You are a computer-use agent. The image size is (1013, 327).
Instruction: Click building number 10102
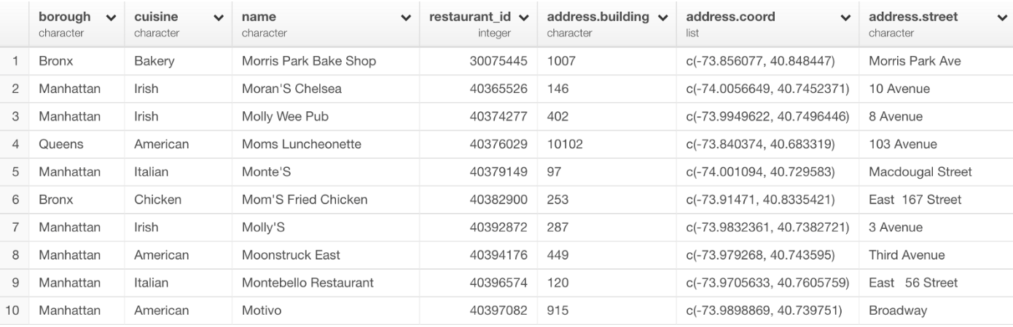565,144
